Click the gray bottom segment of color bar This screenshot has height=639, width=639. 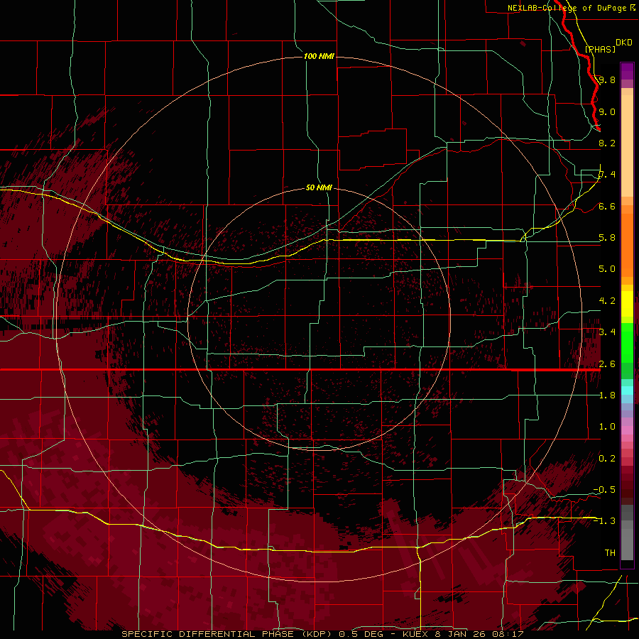click(627, 534)
